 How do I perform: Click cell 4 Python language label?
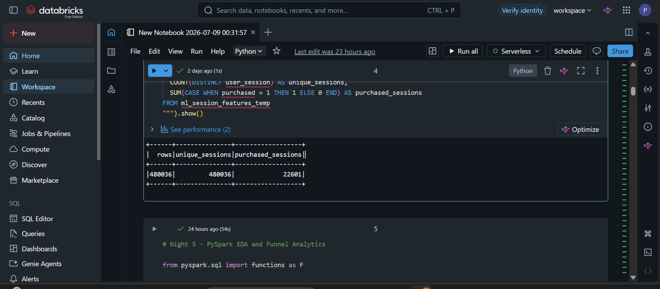pos(523,71)
